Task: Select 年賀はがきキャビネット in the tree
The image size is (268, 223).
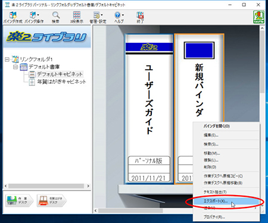Action: pyautogui.click(x=61, y=81)
